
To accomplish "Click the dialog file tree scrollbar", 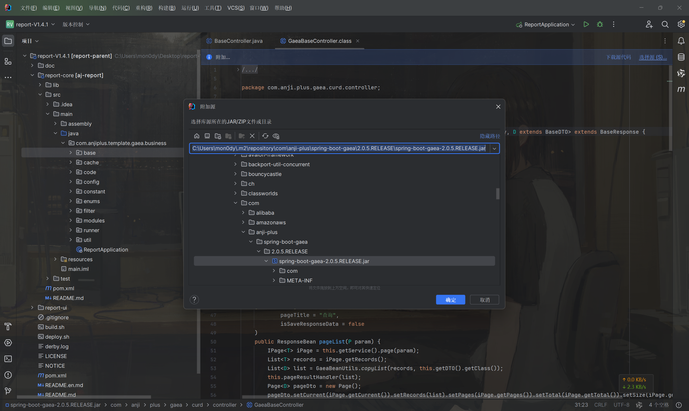I will coord(498,194).
